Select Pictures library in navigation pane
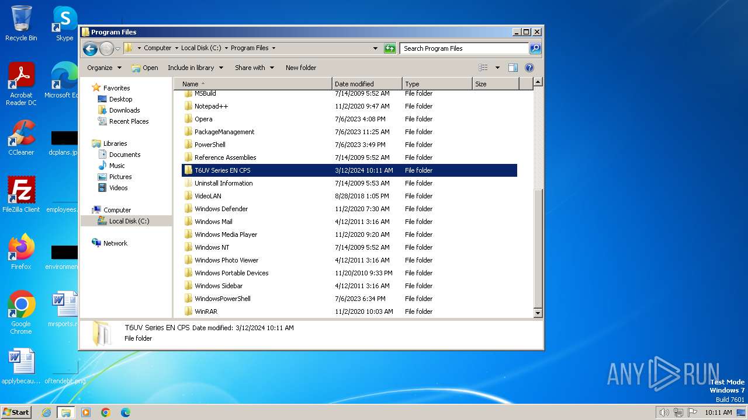 click(120, 177)
